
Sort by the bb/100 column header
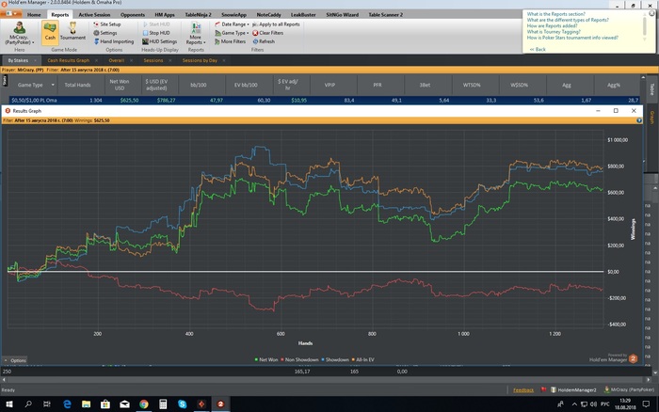199,85
